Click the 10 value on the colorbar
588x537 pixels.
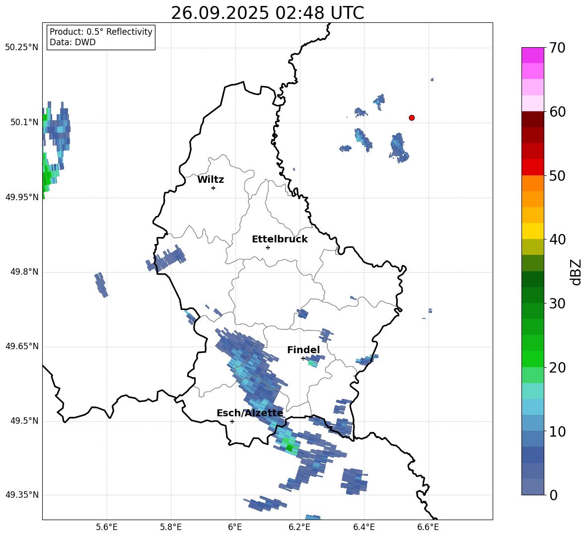coord(557,431)
